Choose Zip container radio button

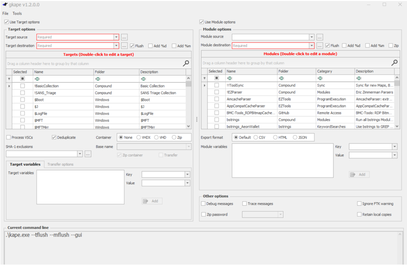click(174, 137)
